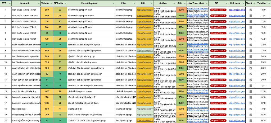Select the Outline cell in row 18 mentioning Touchpad là gì?
This screenshot has width=271, height=123.
165,109
